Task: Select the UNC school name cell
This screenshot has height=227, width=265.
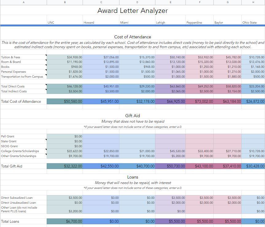Action: coord(64,22)
